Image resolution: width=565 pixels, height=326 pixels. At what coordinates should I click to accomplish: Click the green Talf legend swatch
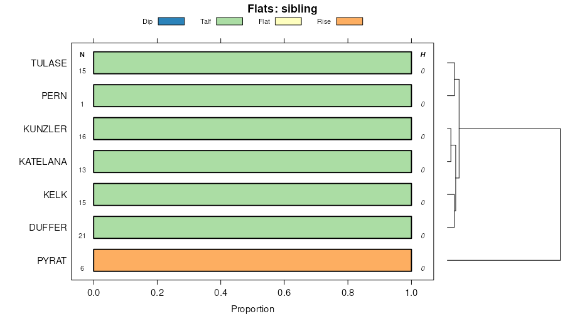click(229, 21)
